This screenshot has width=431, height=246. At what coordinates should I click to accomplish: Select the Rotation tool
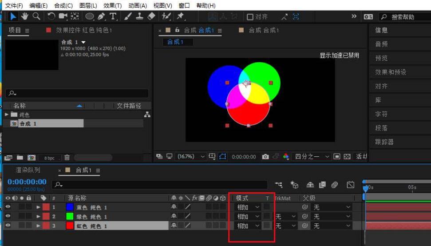(51, 16)
